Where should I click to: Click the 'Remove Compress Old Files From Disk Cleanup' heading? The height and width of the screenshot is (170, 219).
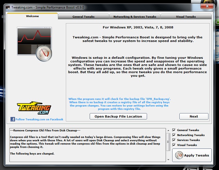point(45,130)
